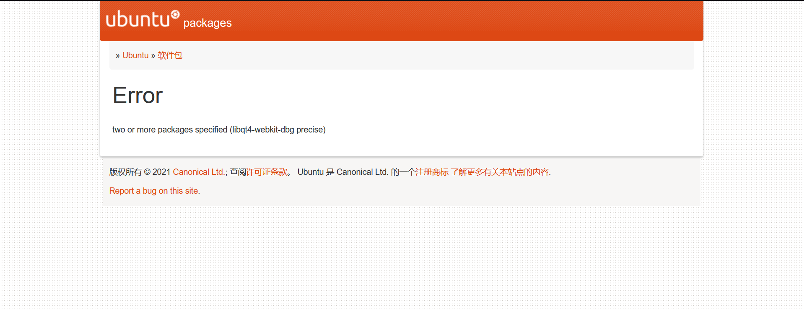Click the 'Ubuntu 是 Canonical Ltd.' footer text
804x309 pixels.
tap(343, 172)
